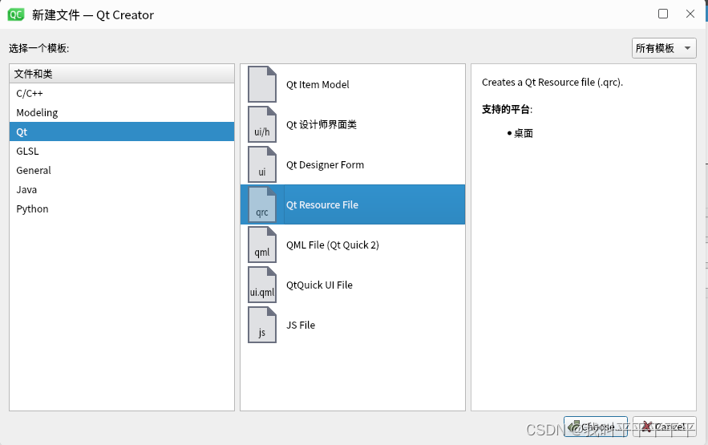The height and width of the screenshot is (445, 708).
Task: Select the GLSL category
Action: (x=122, y=152)
